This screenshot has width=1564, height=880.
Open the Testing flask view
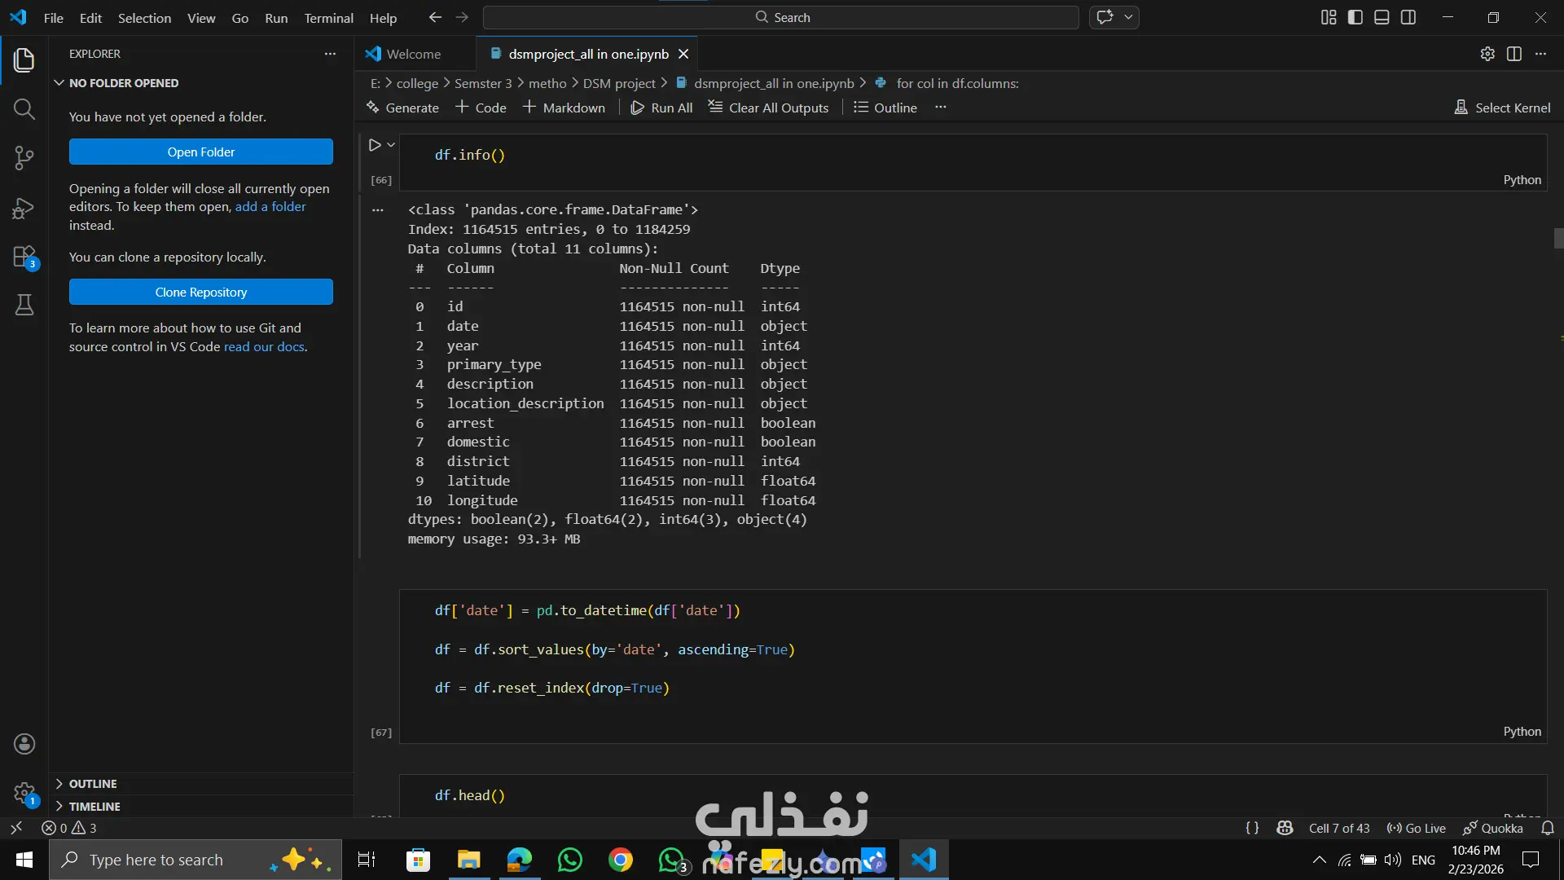pyautogui.click(x=24, y=306)
